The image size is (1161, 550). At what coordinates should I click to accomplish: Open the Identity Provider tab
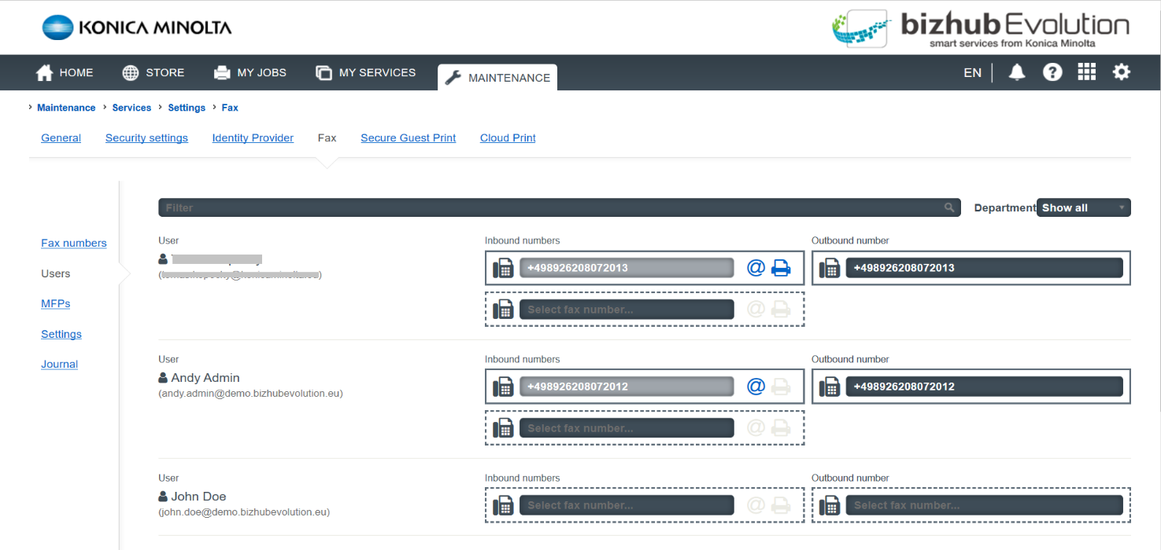pyautogui.click(x=253, y=137)
